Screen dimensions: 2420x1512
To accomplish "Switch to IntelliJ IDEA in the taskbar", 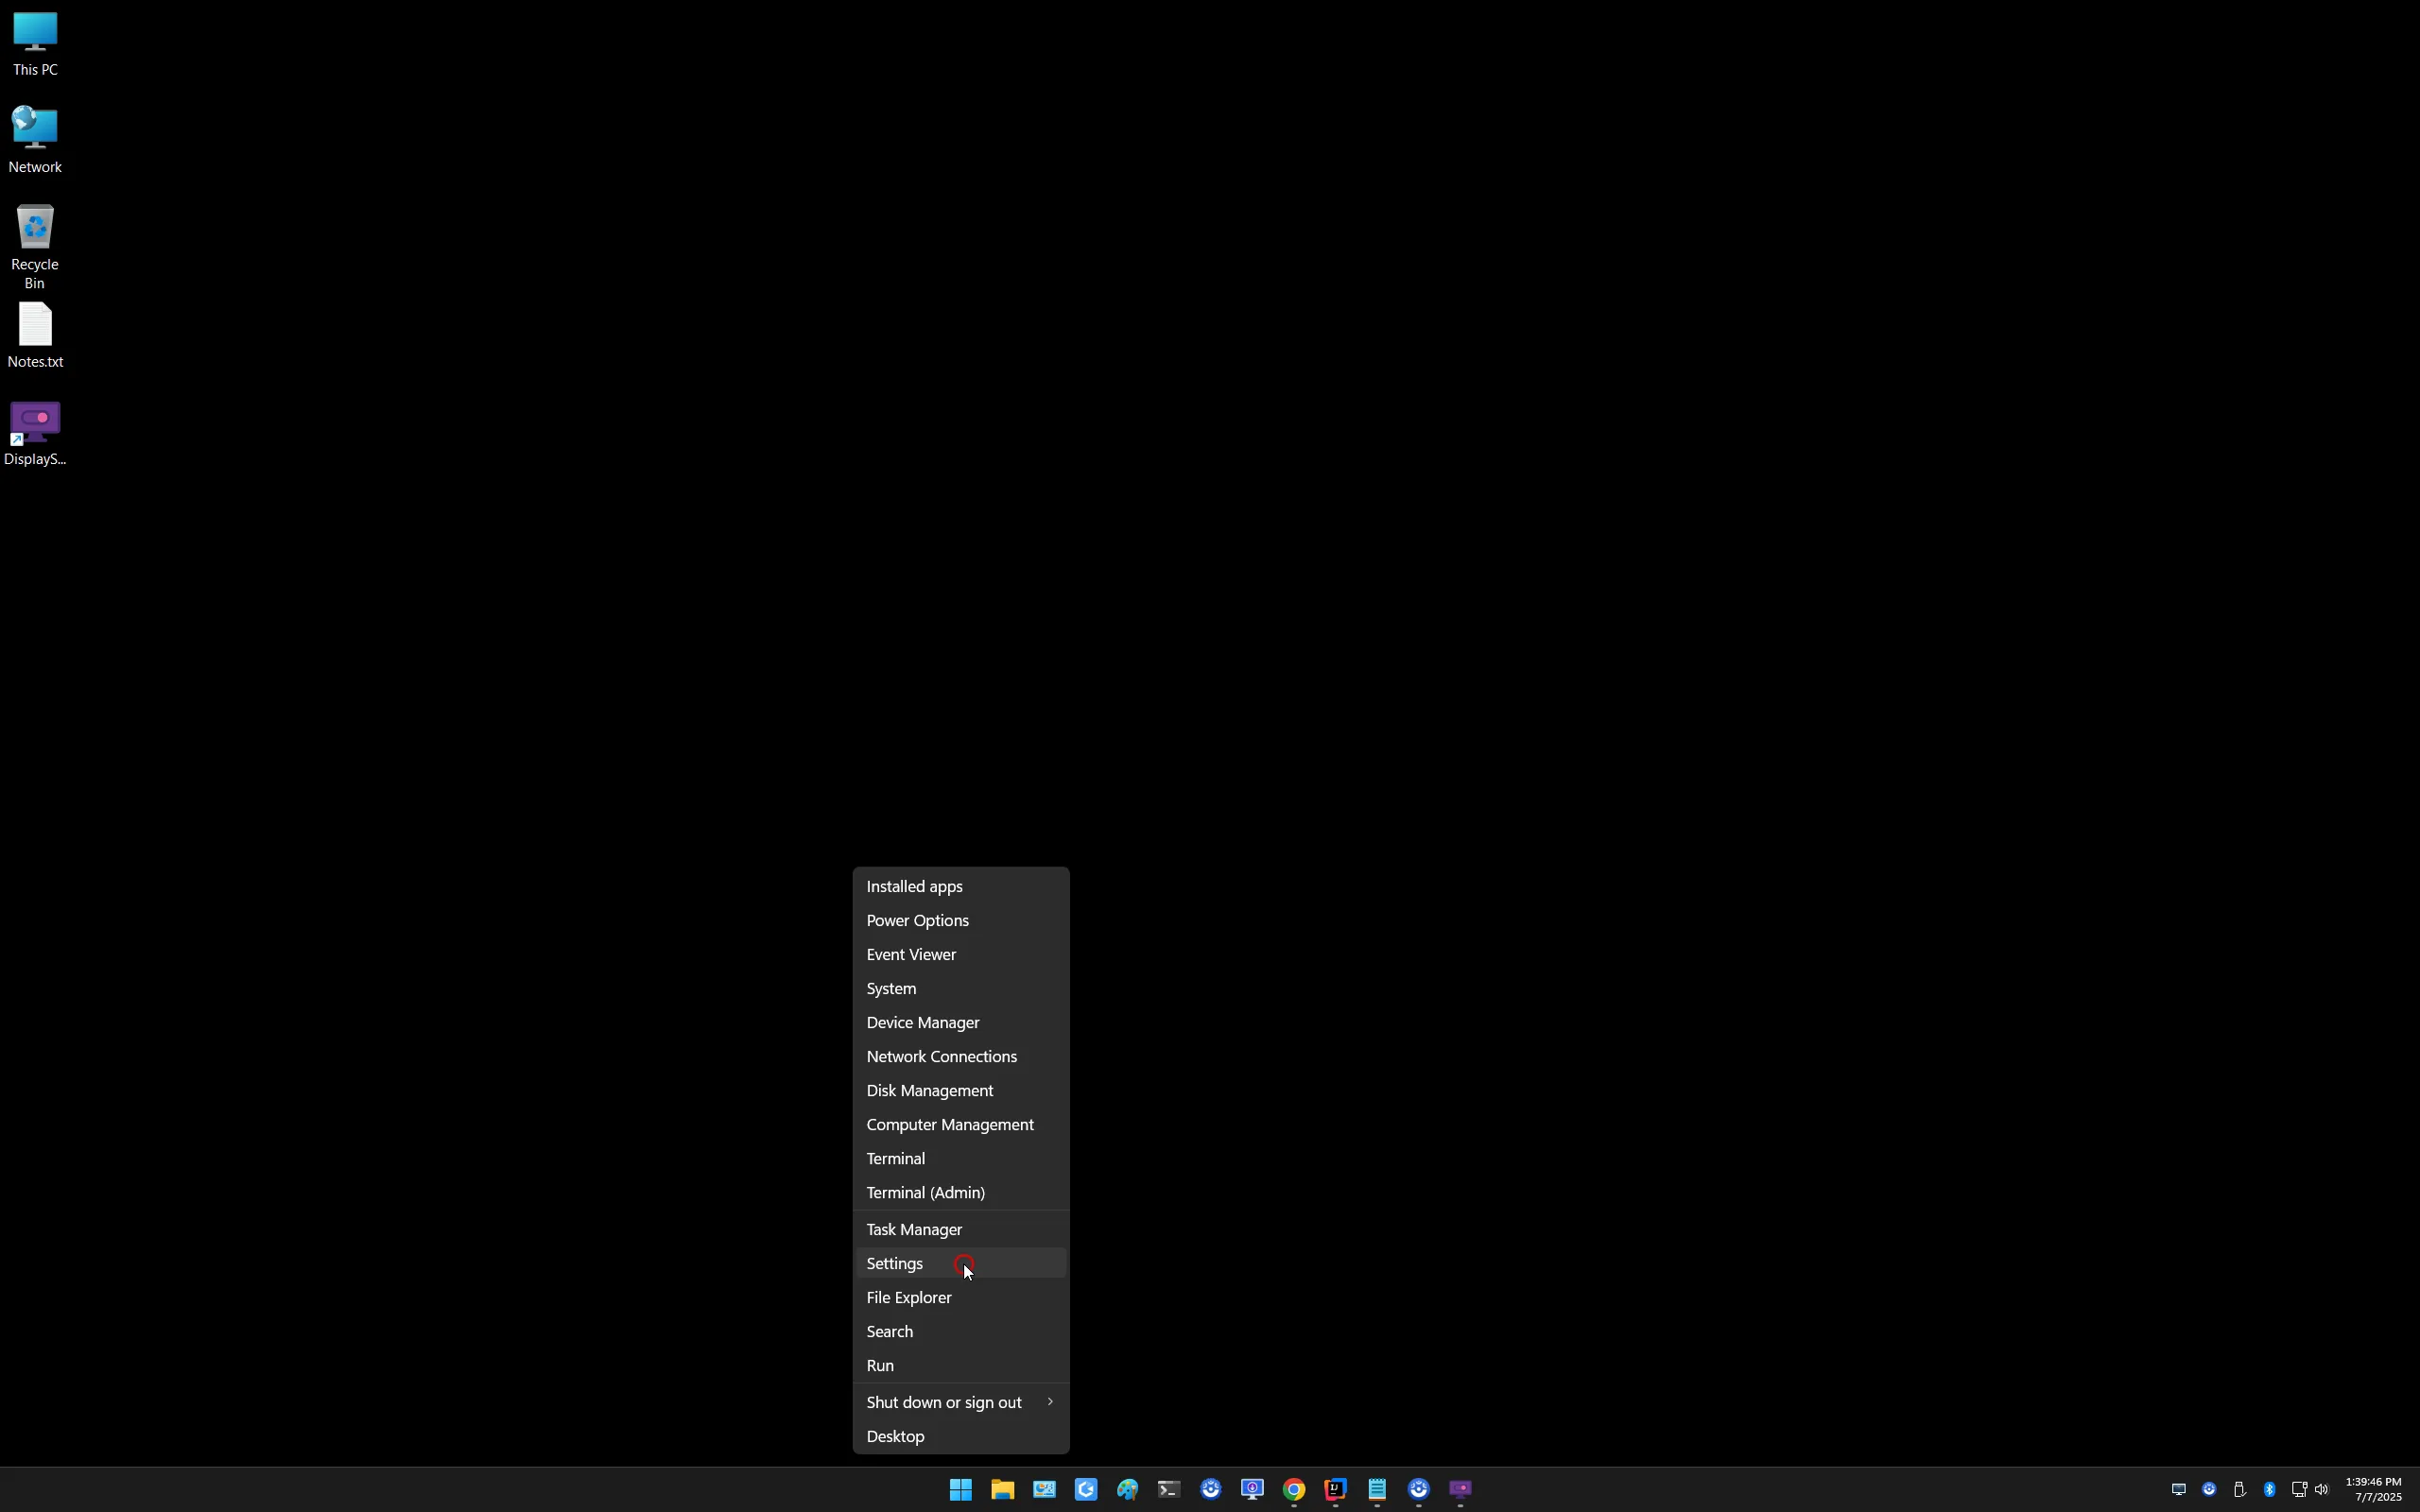I will (x=1336, y=1490).
